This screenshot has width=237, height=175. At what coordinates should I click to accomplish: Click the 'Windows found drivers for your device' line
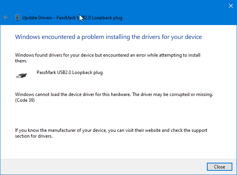(108, 55)
